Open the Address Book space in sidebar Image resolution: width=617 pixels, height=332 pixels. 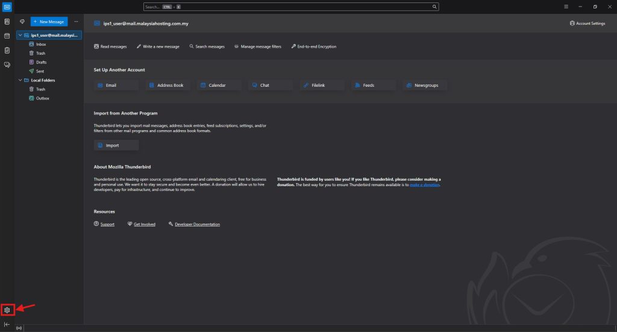tap(7, 22)
